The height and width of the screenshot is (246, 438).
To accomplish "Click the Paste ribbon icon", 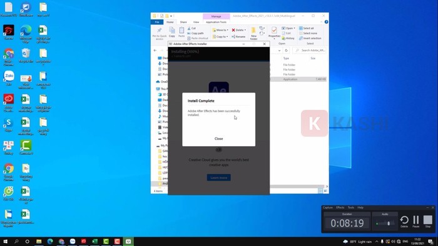I will point(181,32).
